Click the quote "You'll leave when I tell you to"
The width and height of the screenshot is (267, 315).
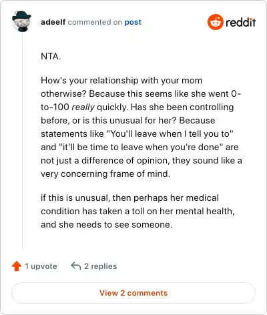pyautogui.click(x=170, y=133)
